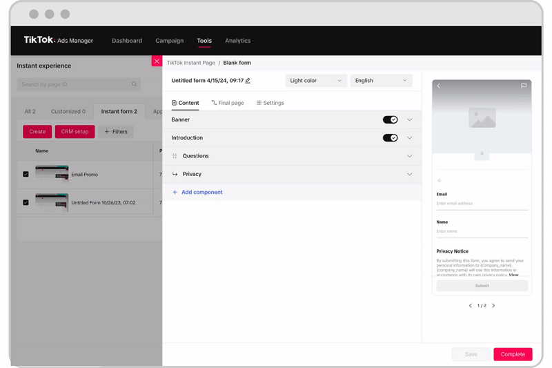This screenshot has height=368, width=552.
Task: Toggle the Banner switch off
Action: click(390, 119)
